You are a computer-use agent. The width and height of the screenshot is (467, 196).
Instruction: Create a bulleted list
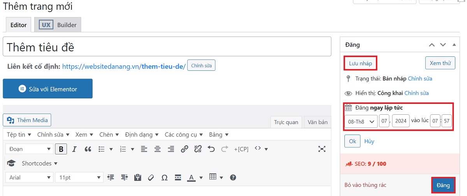pos(102,149)
